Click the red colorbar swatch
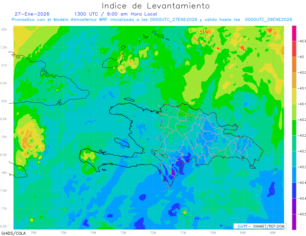Screen dimensions: 306x236 click(294, 49)
